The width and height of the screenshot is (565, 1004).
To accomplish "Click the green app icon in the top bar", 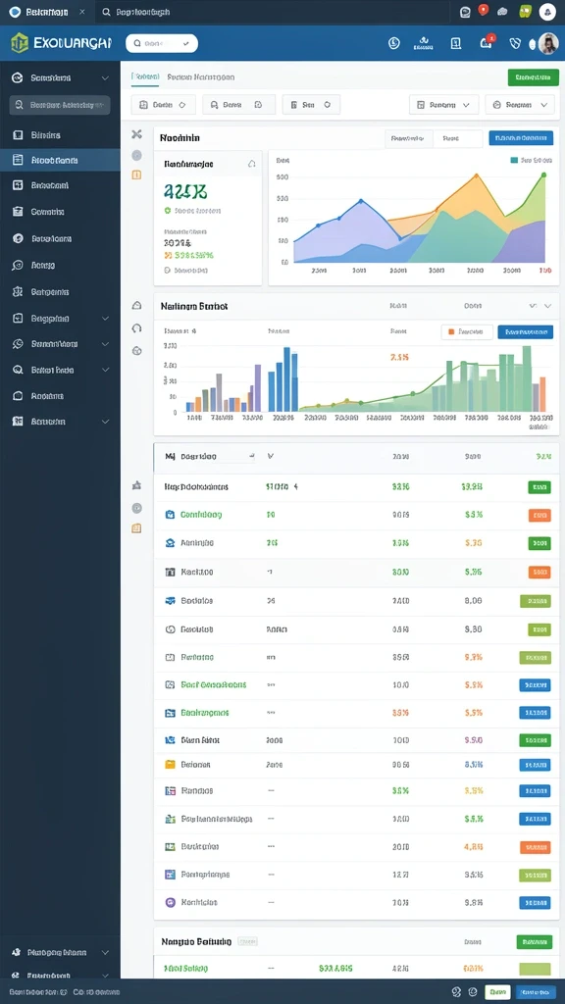I will [x=526, y=12].
